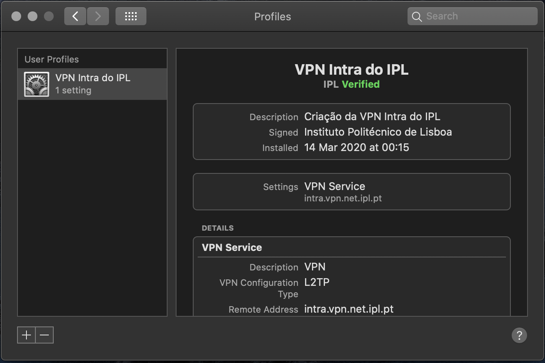
Task: Click the DETAILS section label
Action: pos(218,228)
